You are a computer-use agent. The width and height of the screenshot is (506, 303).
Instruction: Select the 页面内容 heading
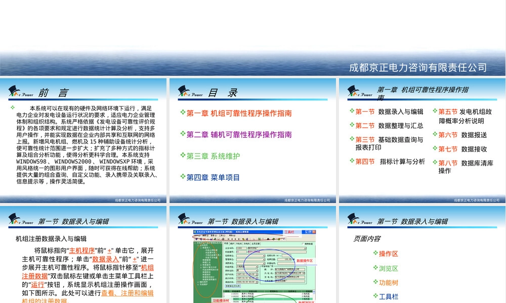tap(367, 238)
